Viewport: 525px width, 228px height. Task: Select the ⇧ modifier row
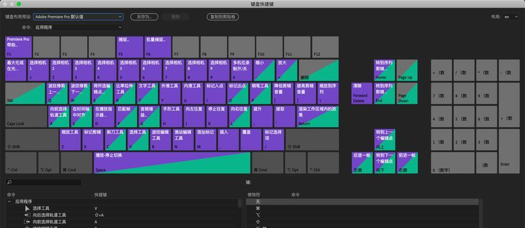click(362, 222)
